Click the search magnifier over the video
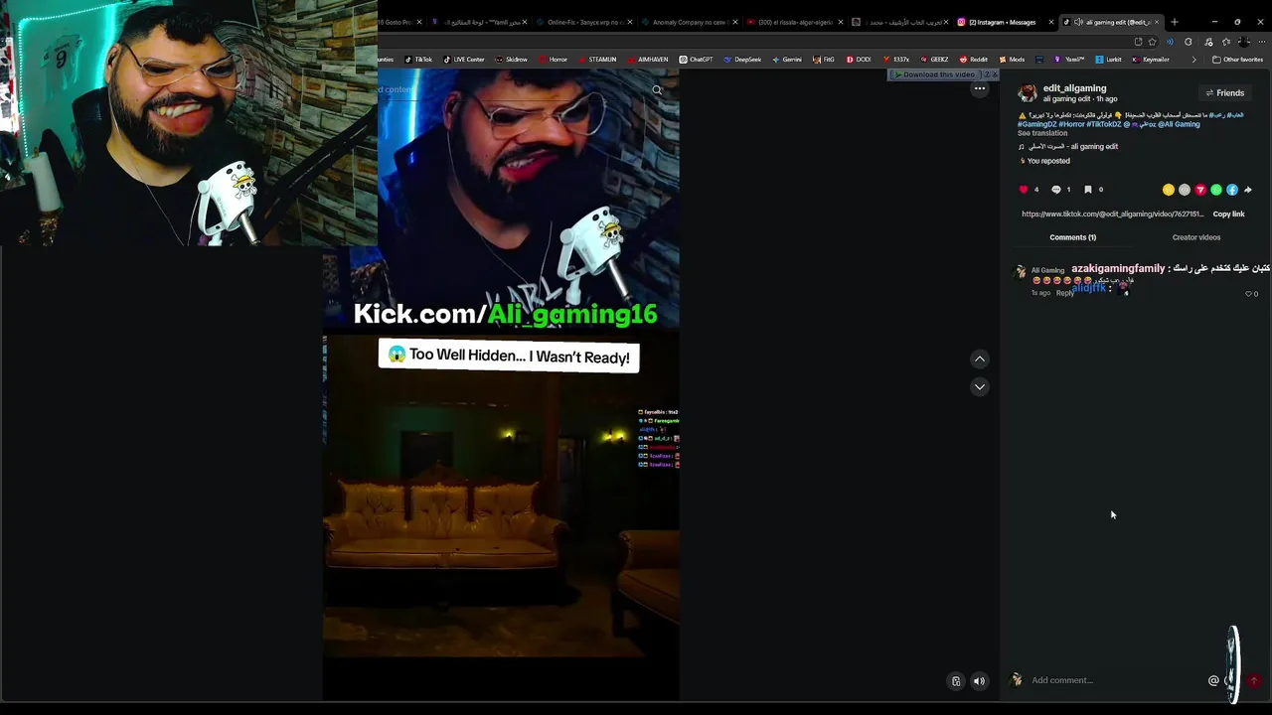Screen dimensions: 1272x715 pos(657,90)
